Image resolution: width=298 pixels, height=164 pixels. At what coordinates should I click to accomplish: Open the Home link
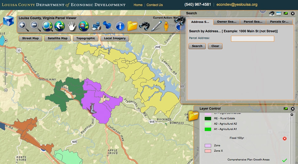[138, 5]
